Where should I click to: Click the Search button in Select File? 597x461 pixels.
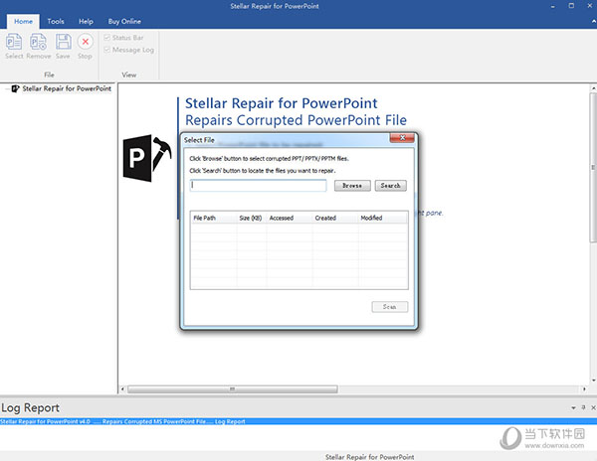pos(391,186)
